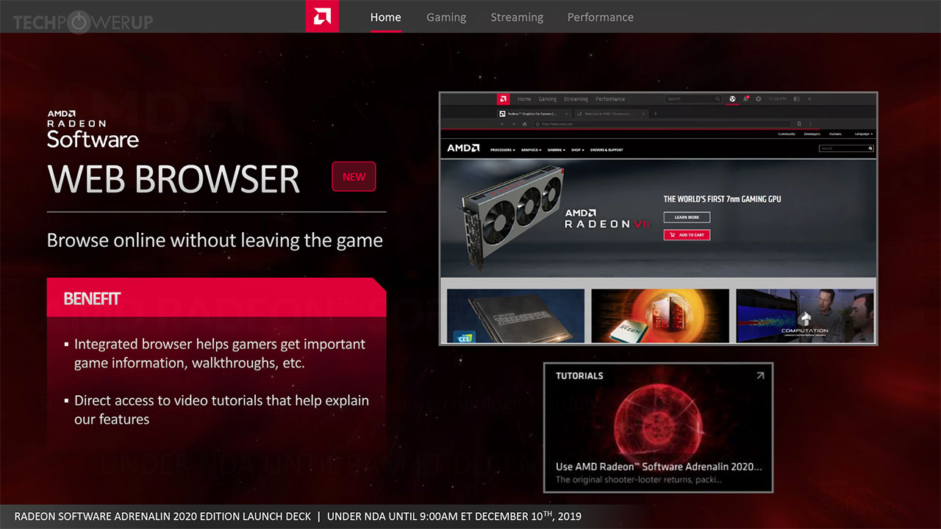The width and height of the screenshot is (941, 529).
Task: Click the TUTORIALS card heading
Action: (579, 375)
